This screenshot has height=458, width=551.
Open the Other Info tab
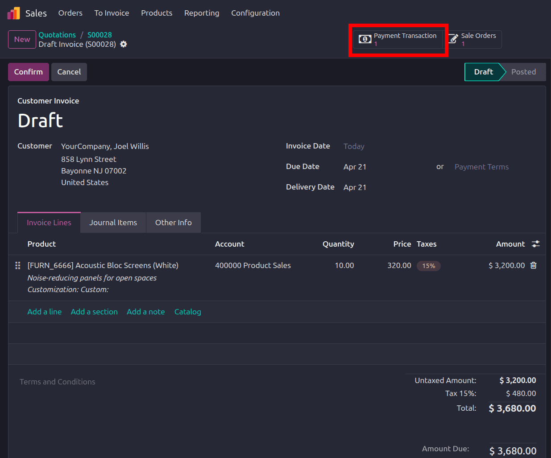(173, 222)
